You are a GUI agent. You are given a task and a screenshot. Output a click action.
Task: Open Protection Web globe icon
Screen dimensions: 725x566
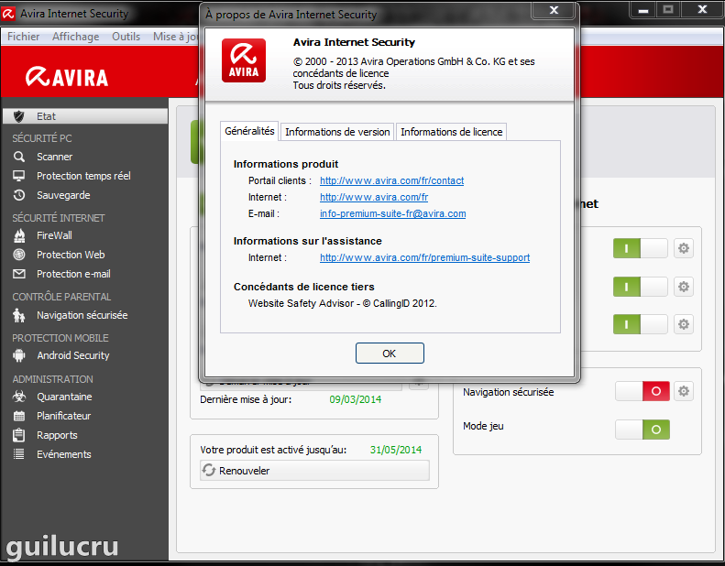[x=19, y=255]
